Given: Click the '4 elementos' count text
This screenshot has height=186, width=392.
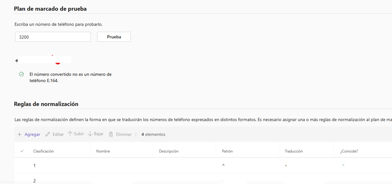Looking at the screenshot, I should click(153, 135).
